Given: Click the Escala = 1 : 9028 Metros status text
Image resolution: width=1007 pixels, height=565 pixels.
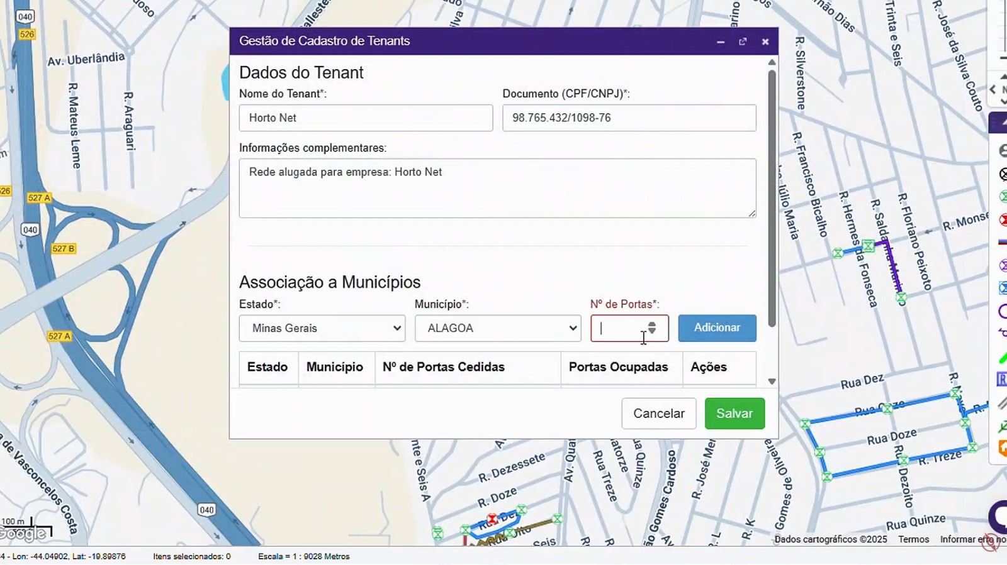Looking at the screenshot, I should 303,556.
